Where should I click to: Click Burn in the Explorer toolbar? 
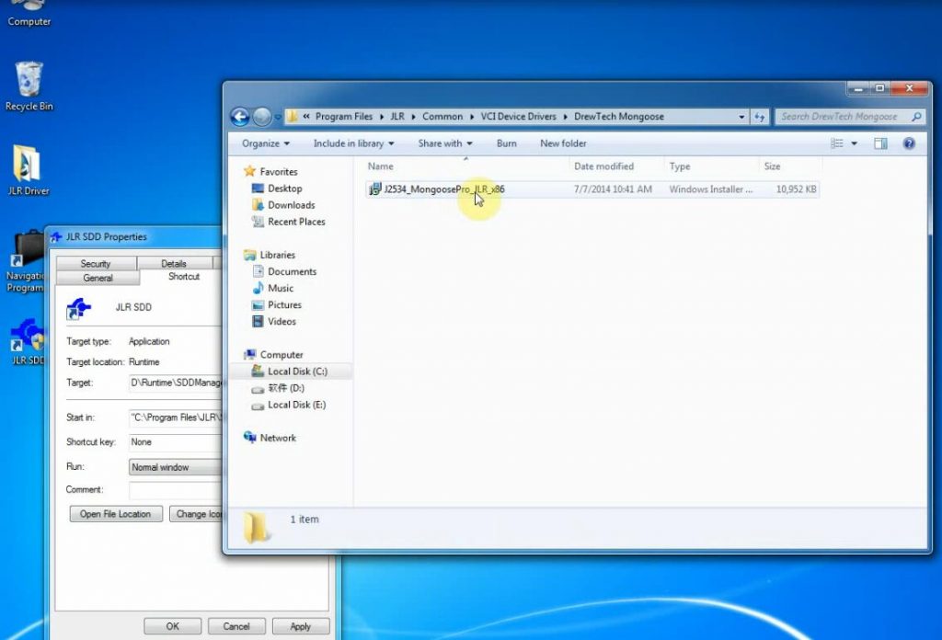pos(507,143)
